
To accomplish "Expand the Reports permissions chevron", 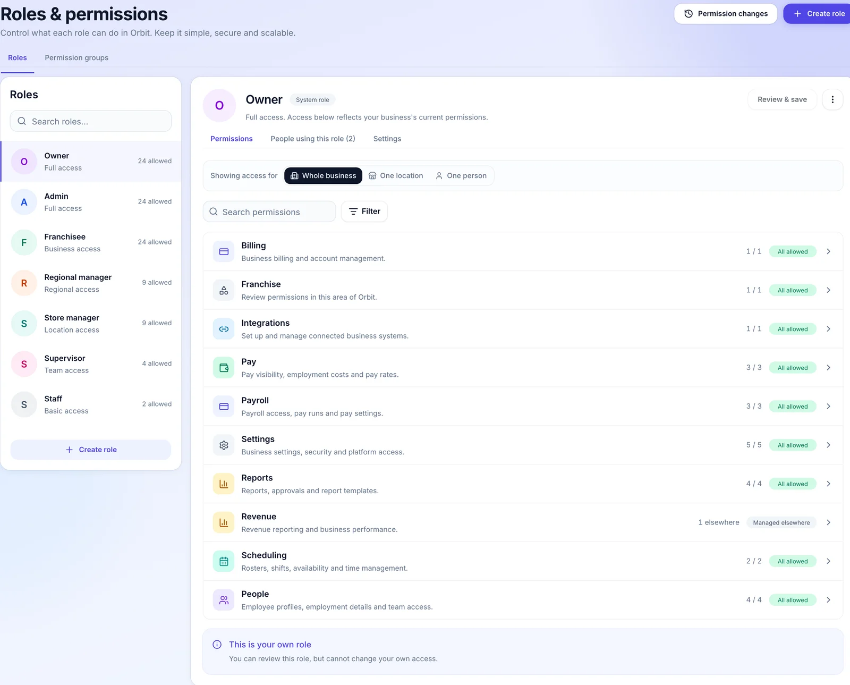I will tap(828, 484).
